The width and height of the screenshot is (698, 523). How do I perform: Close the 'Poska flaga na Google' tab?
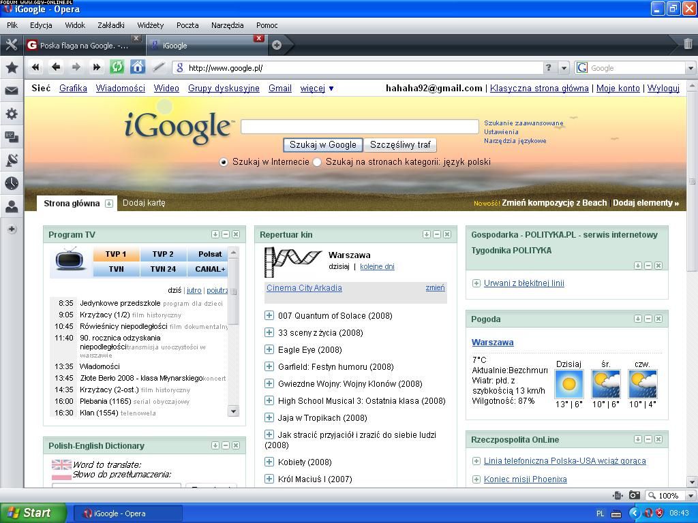[136, 38]
